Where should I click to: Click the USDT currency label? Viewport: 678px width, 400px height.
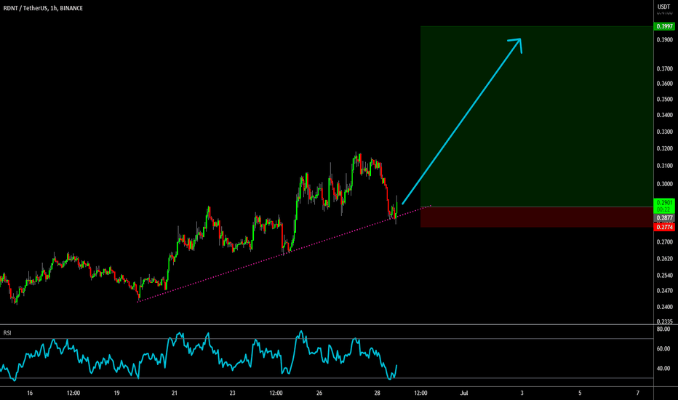click(663, 7)
